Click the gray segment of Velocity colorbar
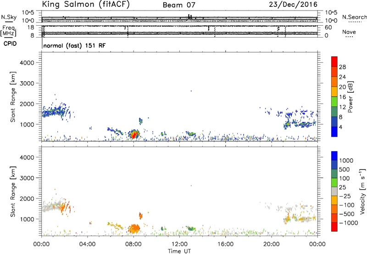 [334, 192]
